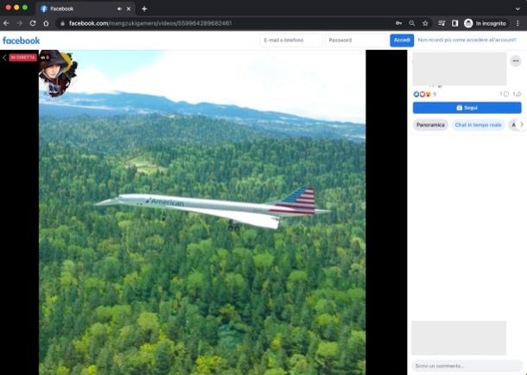Click the facebook logo

[22, 41]
